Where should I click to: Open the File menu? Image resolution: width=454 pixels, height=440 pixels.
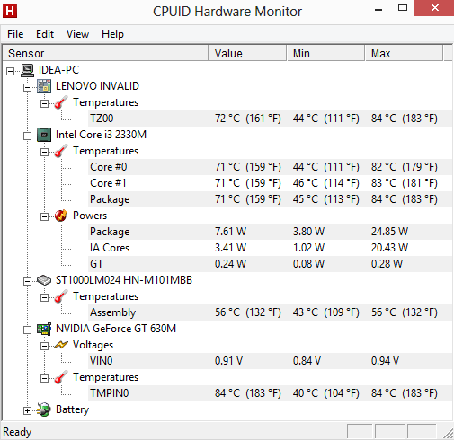coord(15,34)
